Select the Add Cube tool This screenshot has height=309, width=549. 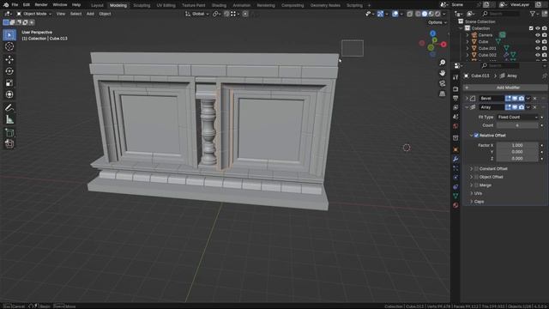(9, 133)
